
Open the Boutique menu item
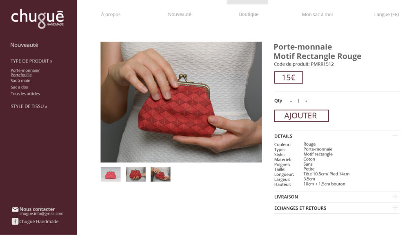pos(249,14)
